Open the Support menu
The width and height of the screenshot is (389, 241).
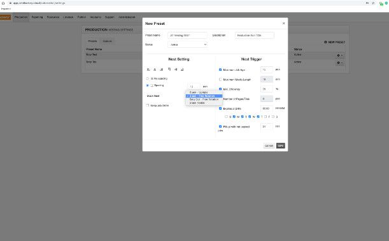(x=110, y=17)
